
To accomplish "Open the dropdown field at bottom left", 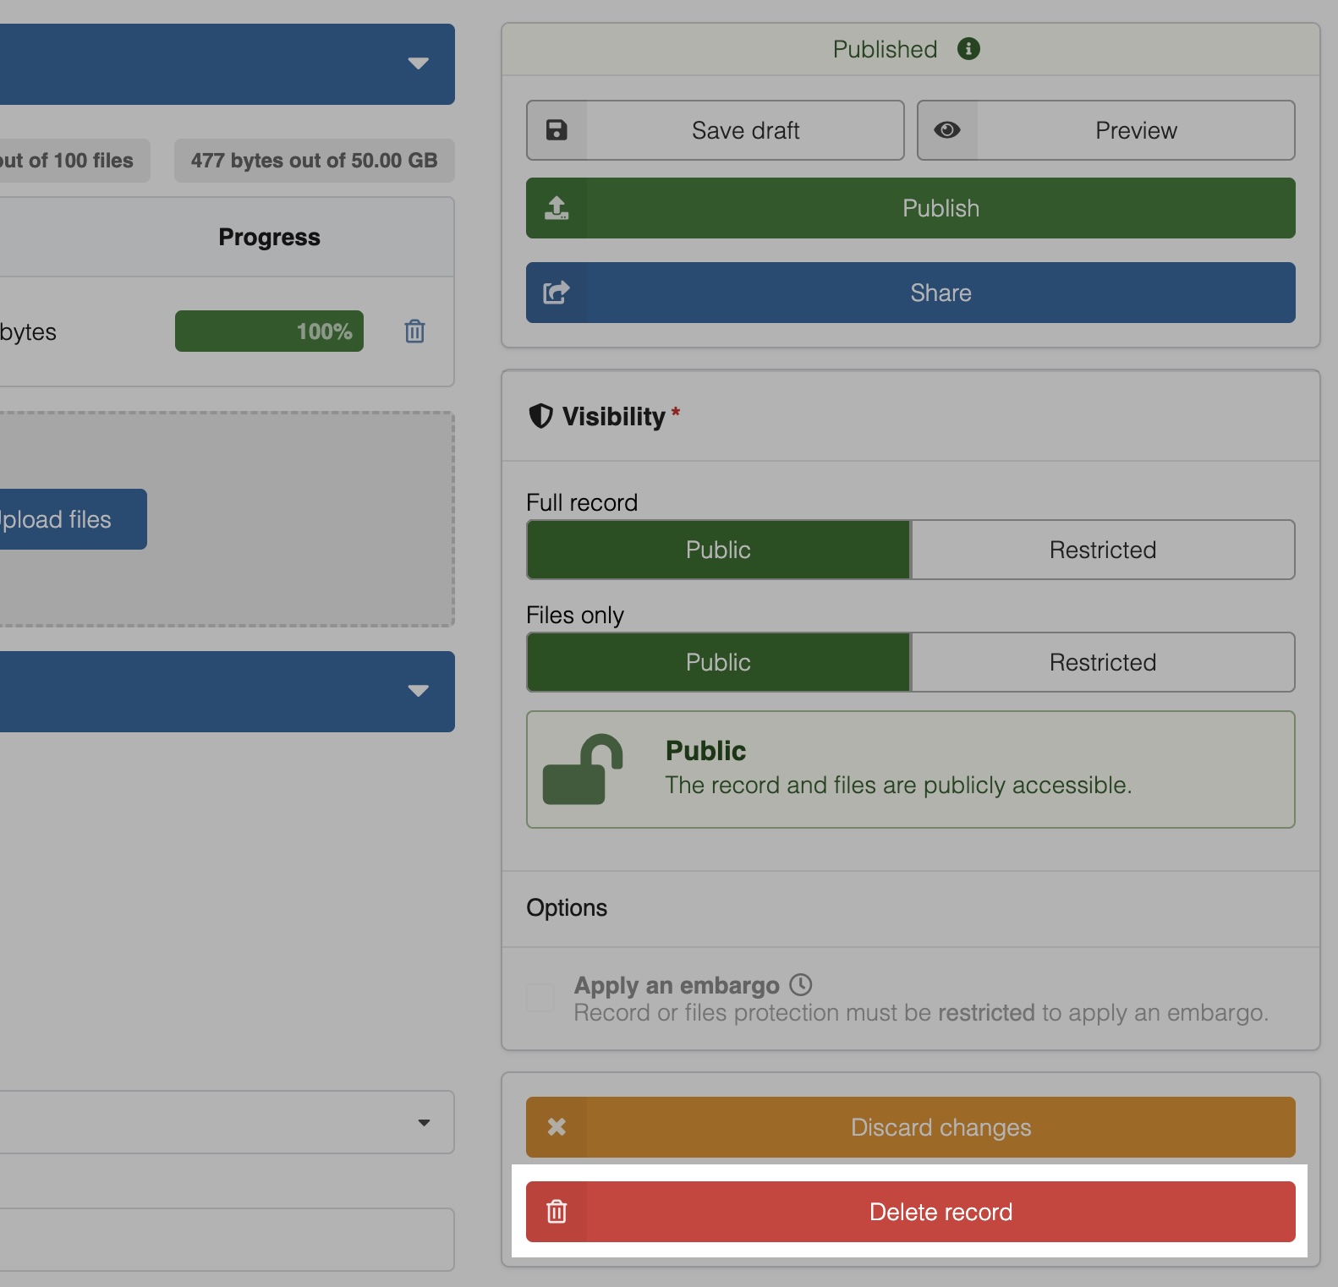I will [x=424, y=1122].
